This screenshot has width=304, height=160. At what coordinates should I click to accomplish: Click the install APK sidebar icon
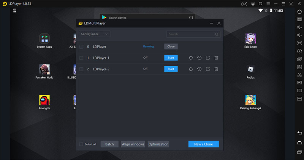pos(299,67)
